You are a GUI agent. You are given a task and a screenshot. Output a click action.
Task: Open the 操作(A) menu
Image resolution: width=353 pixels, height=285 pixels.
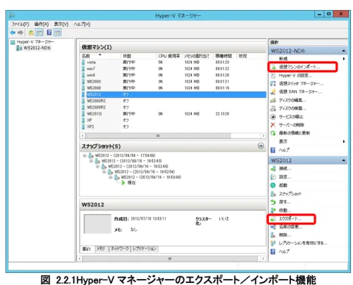[x=41, y=24]
